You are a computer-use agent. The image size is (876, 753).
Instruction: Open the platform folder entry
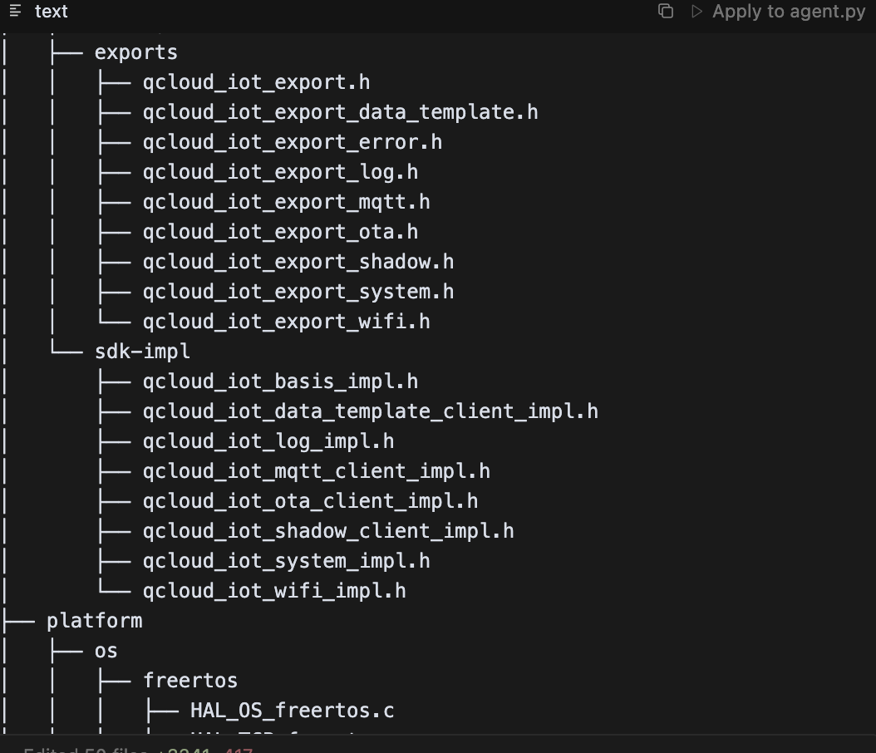point(94,620)
